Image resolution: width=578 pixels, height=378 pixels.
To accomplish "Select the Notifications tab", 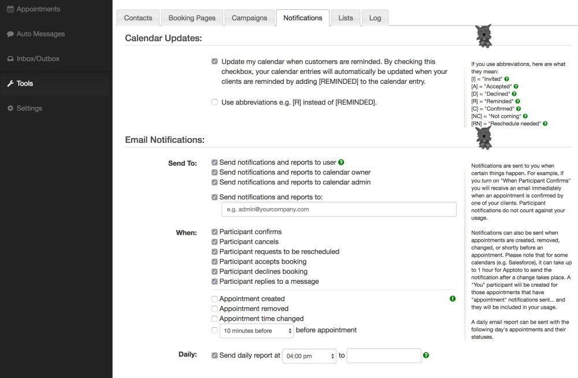I will click(303, 18).
